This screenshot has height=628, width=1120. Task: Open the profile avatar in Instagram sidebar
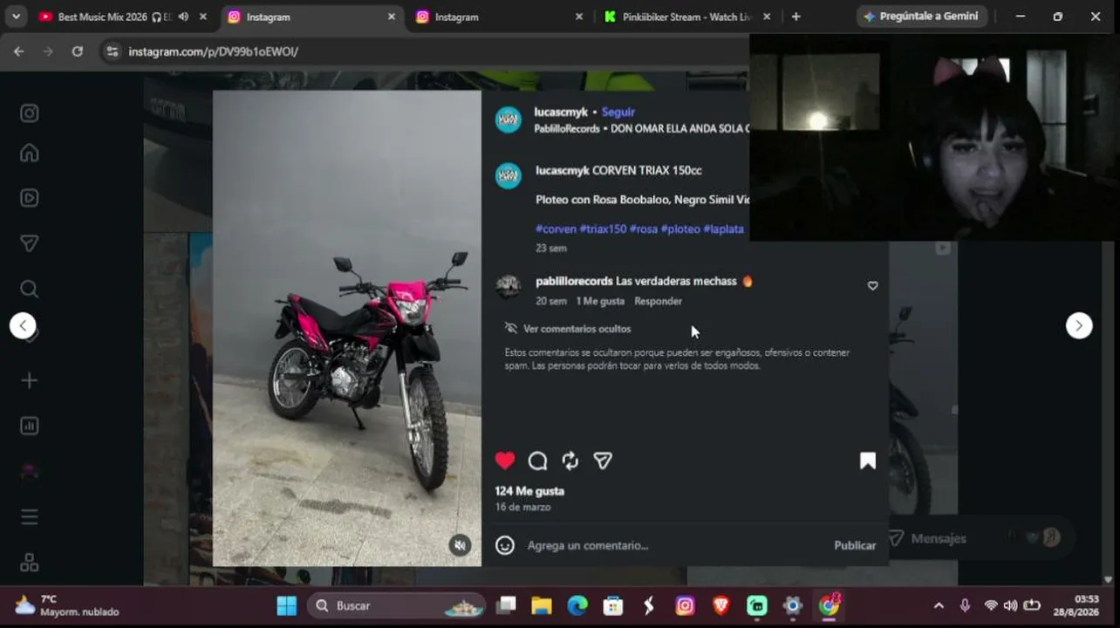(30, 471)
